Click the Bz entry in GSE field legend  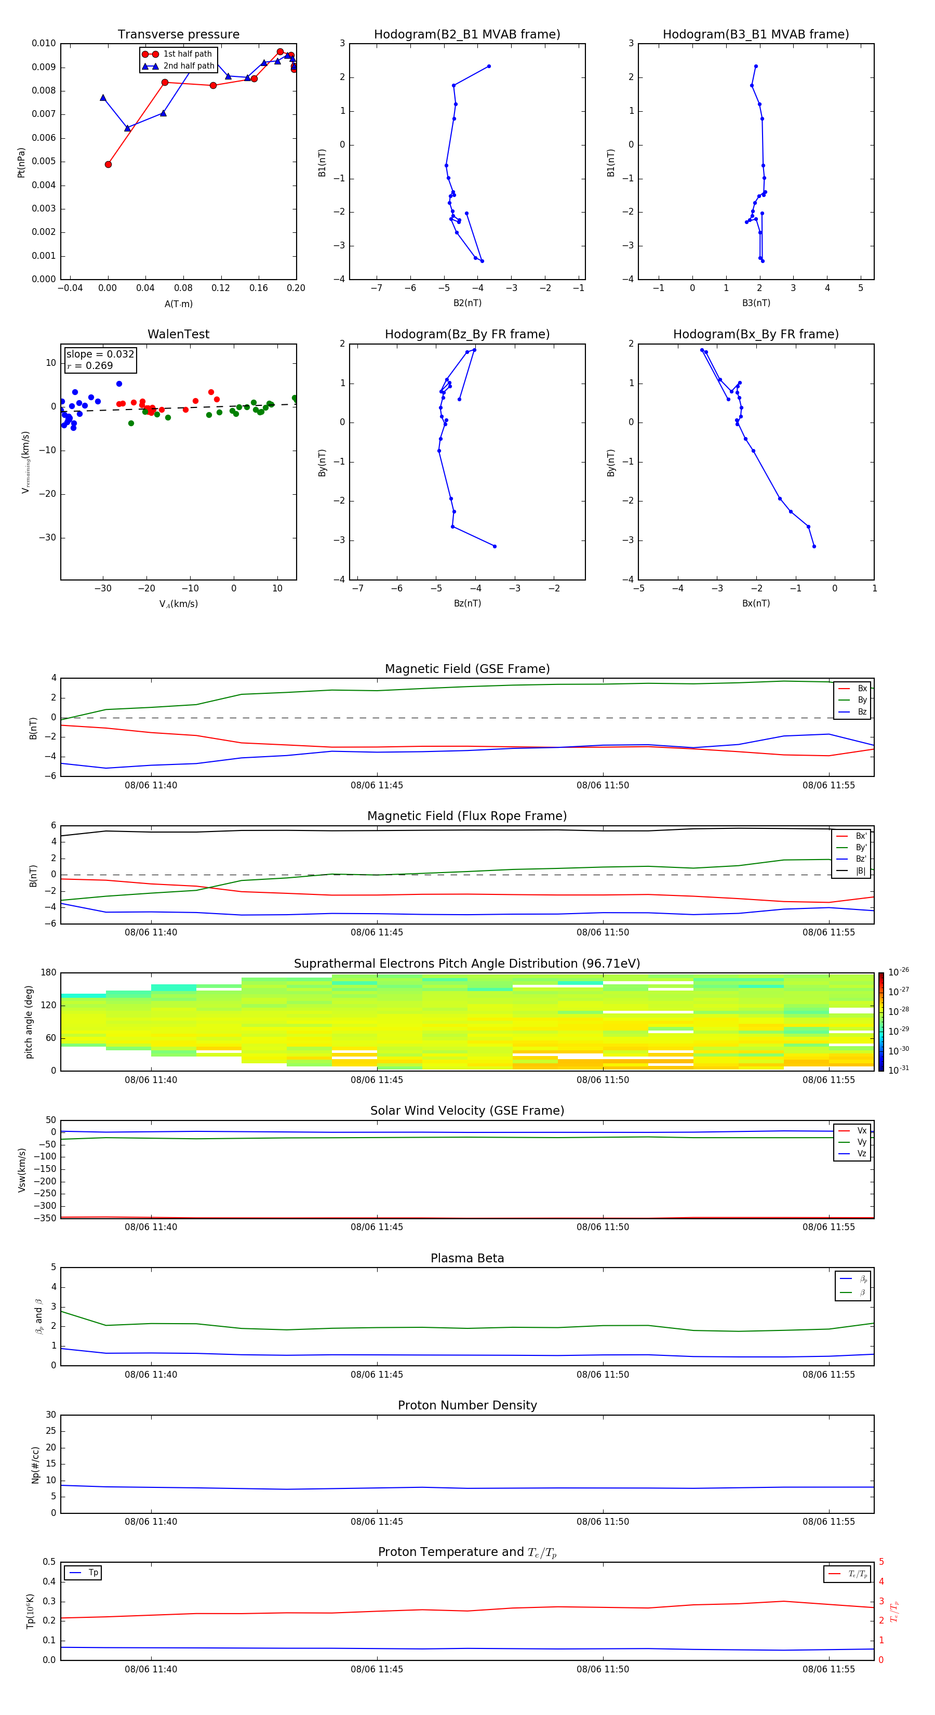click(852, 711)
